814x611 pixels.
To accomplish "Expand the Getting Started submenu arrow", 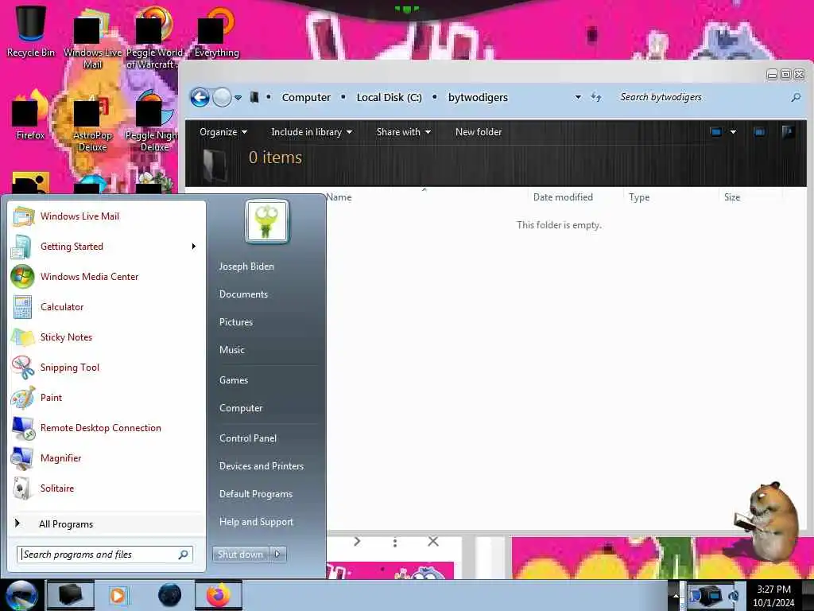I will pyautogui.click(x=194, y=247).
